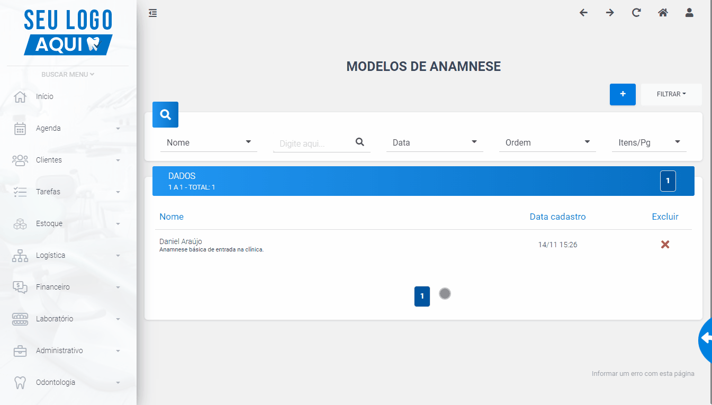The height and width of the screenshot is (405, 712).
Task: Click 'Anamnese básica de entrada na clínica.' text
Action: [x=211, y=249]
